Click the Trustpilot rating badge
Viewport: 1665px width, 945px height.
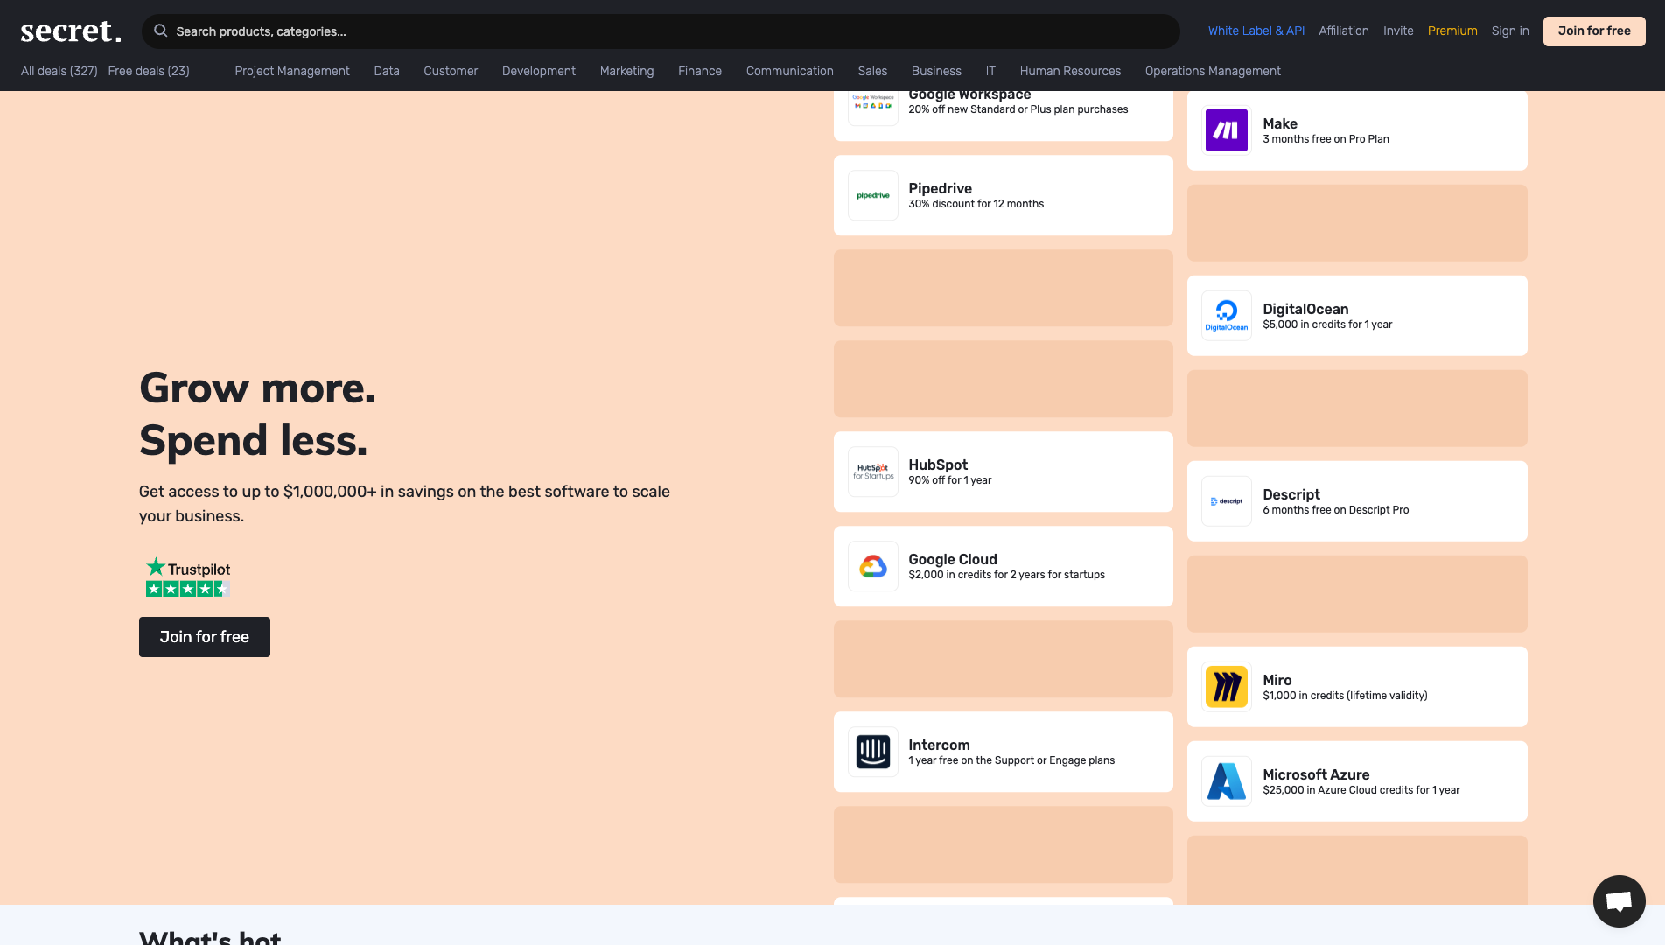(x=187, y=577)
